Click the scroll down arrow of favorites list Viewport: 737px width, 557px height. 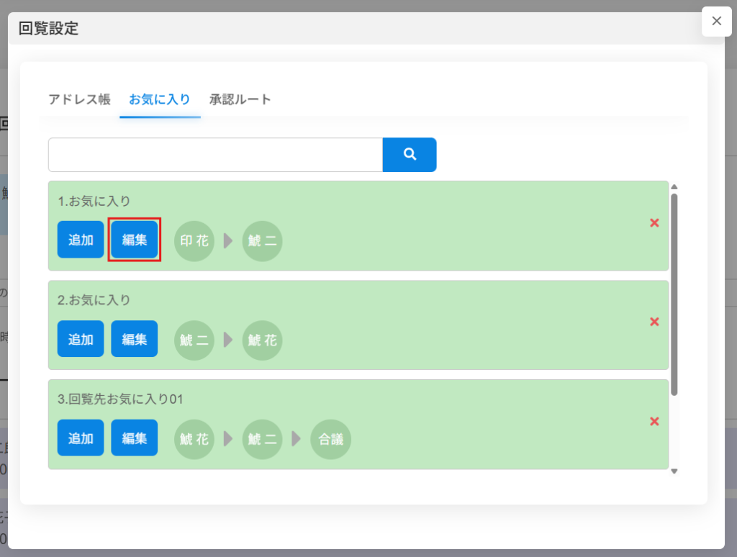674,471
